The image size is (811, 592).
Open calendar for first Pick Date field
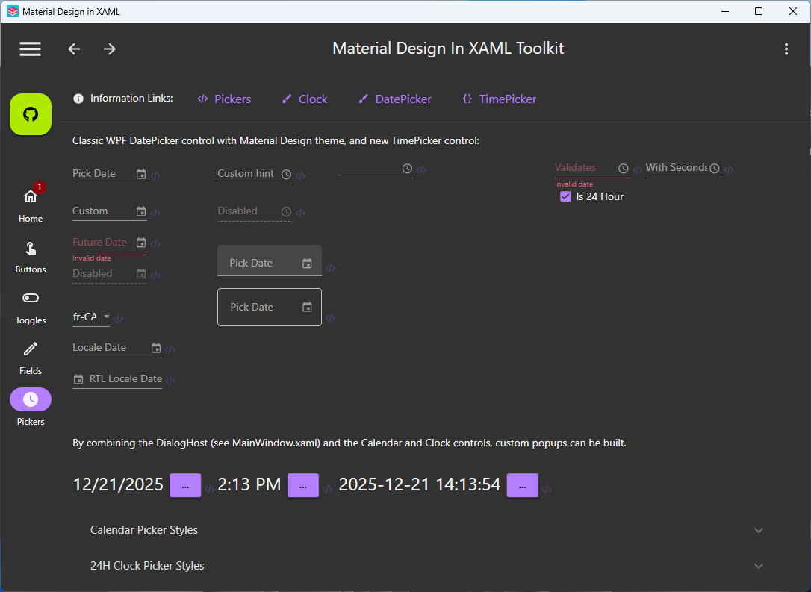140,174
